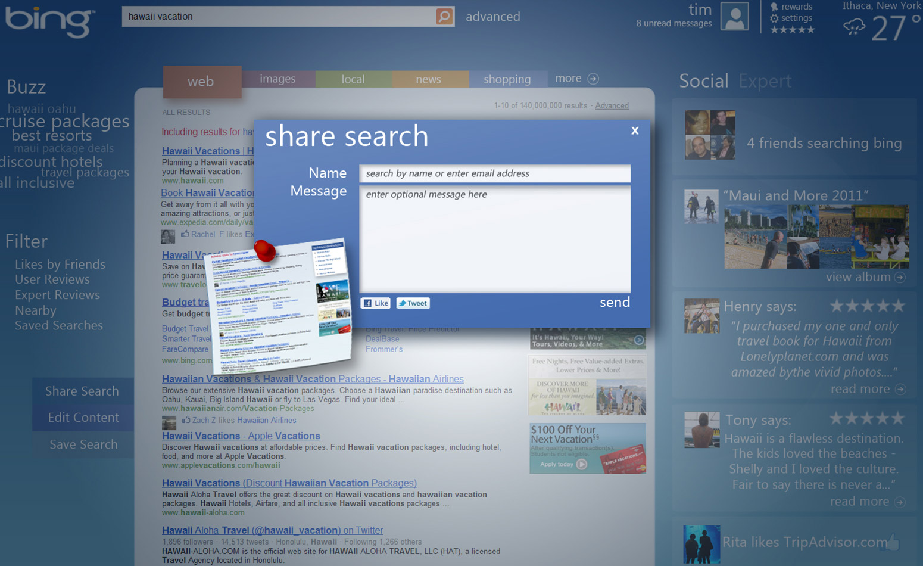Click read more arrow under Henry's review
The image size is (923, 566).
pyautogui.click(x=900, y=389)
